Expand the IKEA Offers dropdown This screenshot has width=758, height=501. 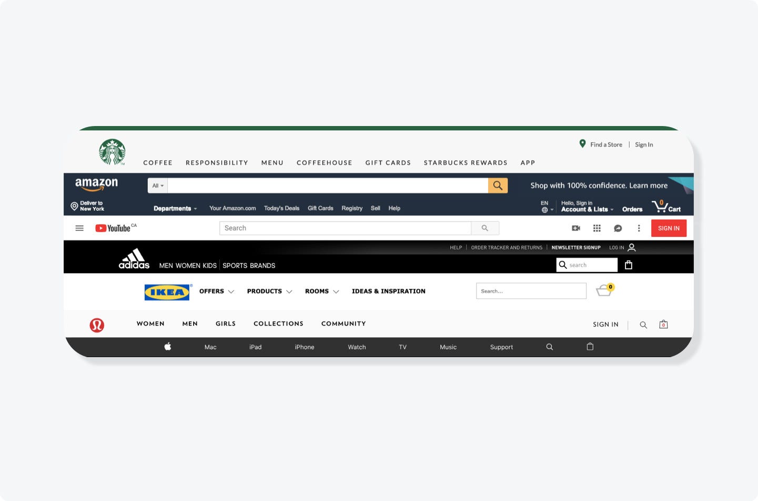pos(217,291)
